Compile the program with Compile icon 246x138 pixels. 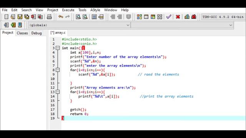click(139, 17)
